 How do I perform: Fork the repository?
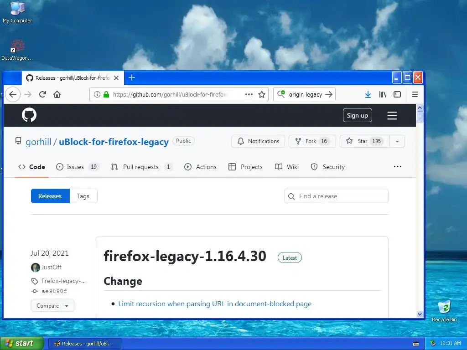(x=312, y=141)
